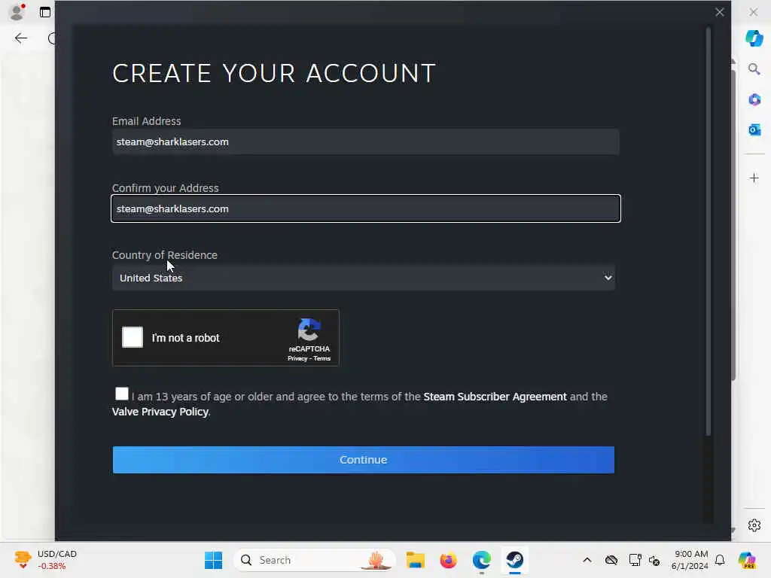Open the volume muted tray icon

[654, 560]
